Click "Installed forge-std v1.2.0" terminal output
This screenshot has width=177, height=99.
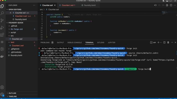click(58, 65)
